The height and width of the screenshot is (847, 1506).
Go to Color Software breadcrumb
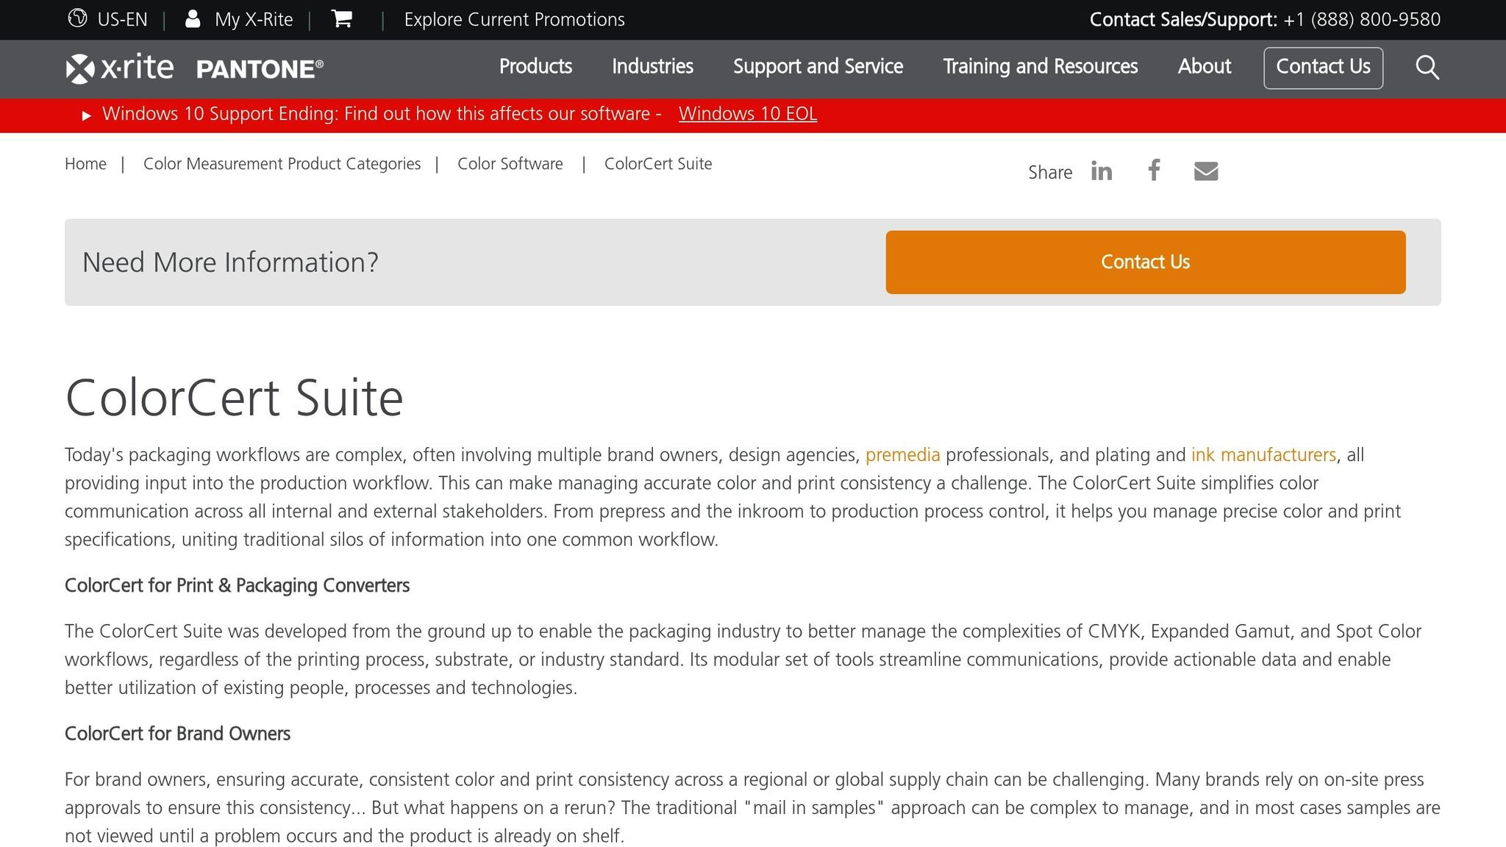(x=510, y=164)
